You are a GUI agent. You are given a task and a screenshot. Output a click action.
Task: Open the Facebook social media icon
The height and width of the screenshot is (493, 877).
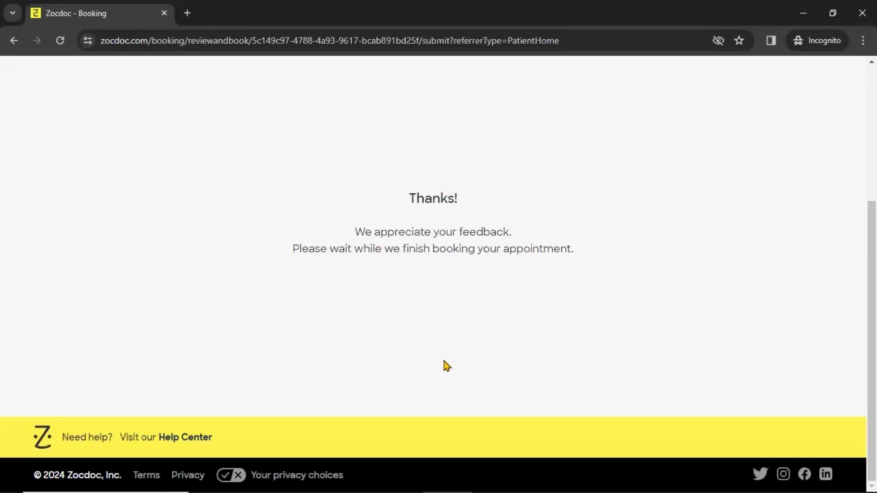pos(804,474)
